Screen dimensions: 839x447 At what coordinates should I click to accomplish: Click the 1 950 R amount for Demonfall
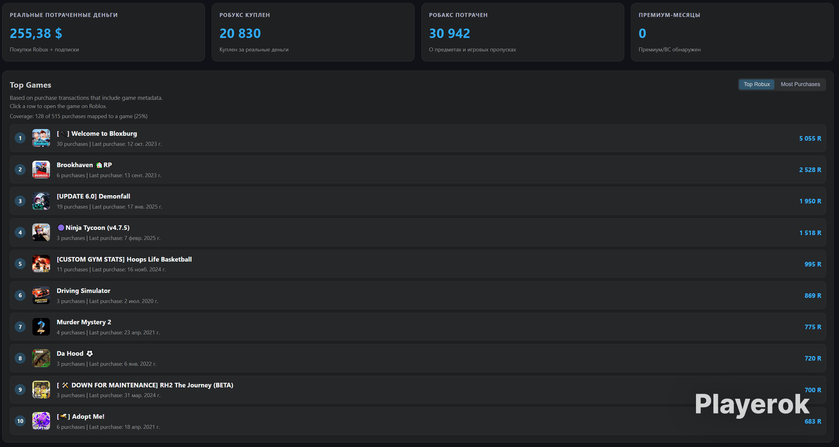810,201
